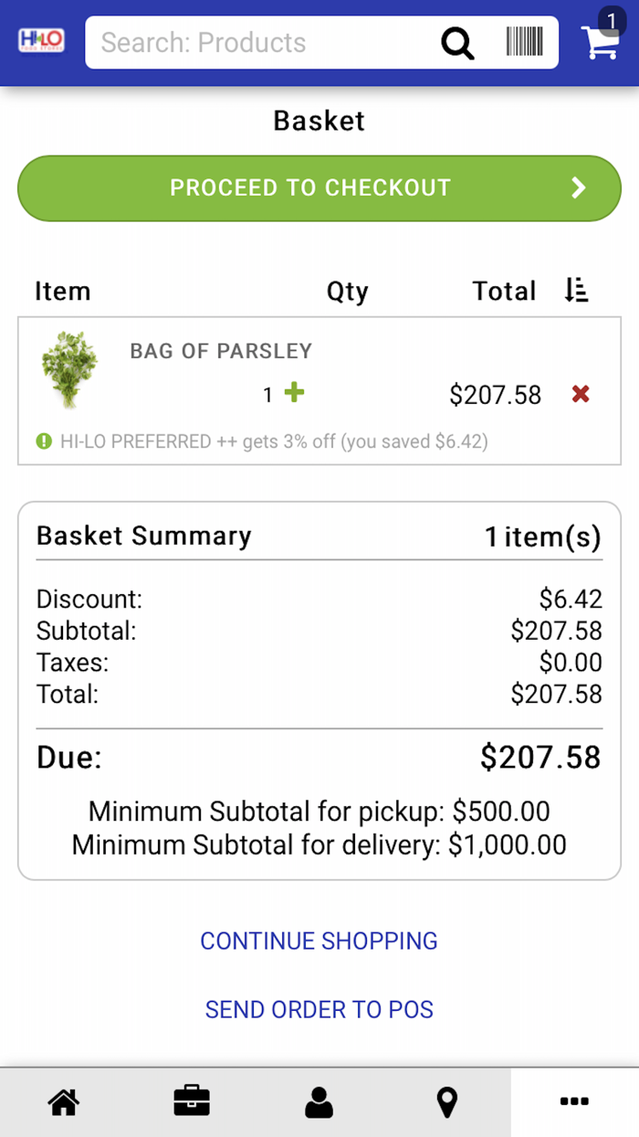Increase parsley quantity with plus icon
Viewport: 639px width, 1137px height.
tap(294, 393)
